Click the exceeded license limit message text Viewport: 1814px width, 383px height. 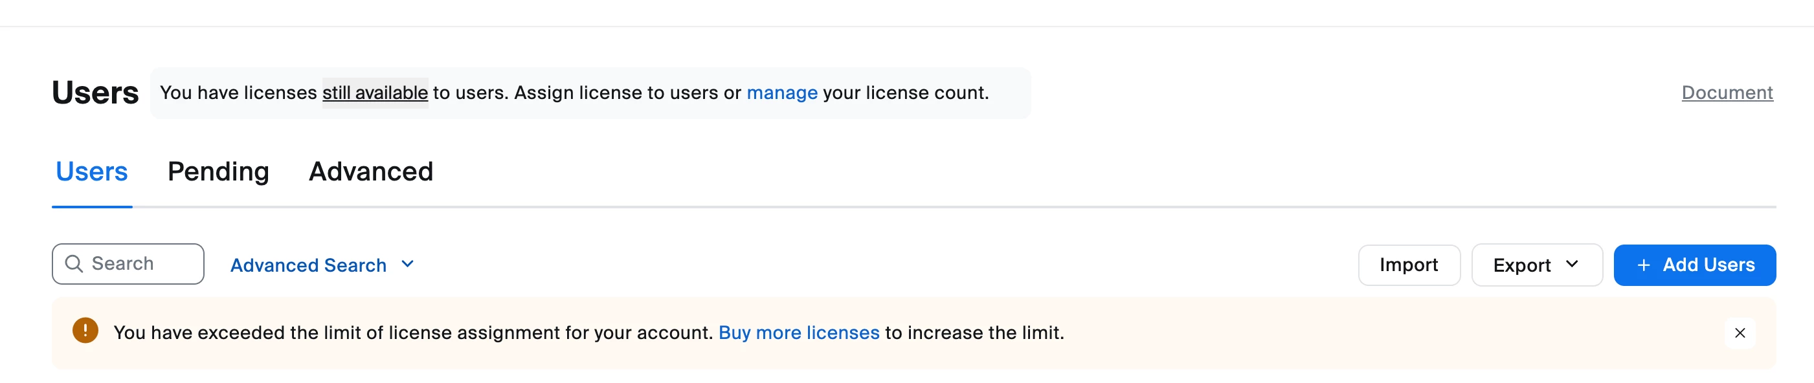413,333
